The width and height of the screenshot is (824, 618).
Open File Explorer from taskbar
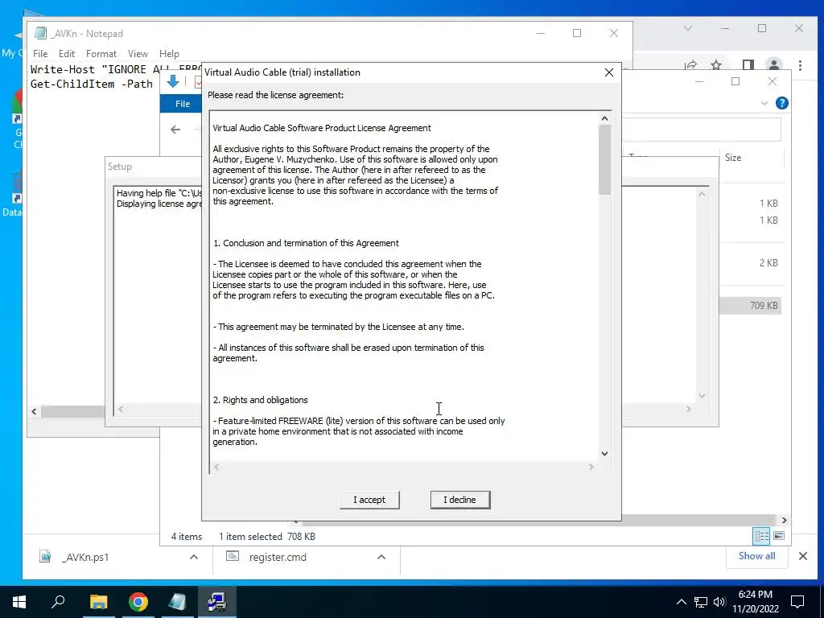[x=98, y=602]
